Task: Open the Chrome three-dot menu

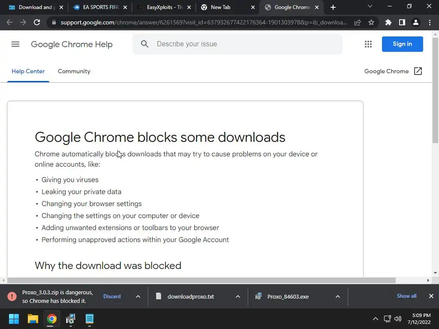Action: click(x=430, y=22)
